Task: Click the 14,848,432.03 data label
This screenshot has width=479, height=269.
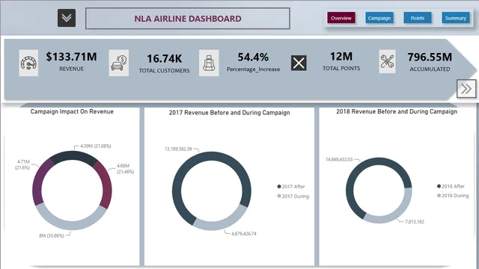Action: click(339, 159)
